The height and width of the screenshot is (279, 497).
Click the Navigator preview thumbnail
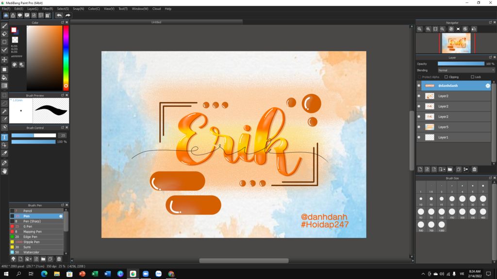point(456,43)
